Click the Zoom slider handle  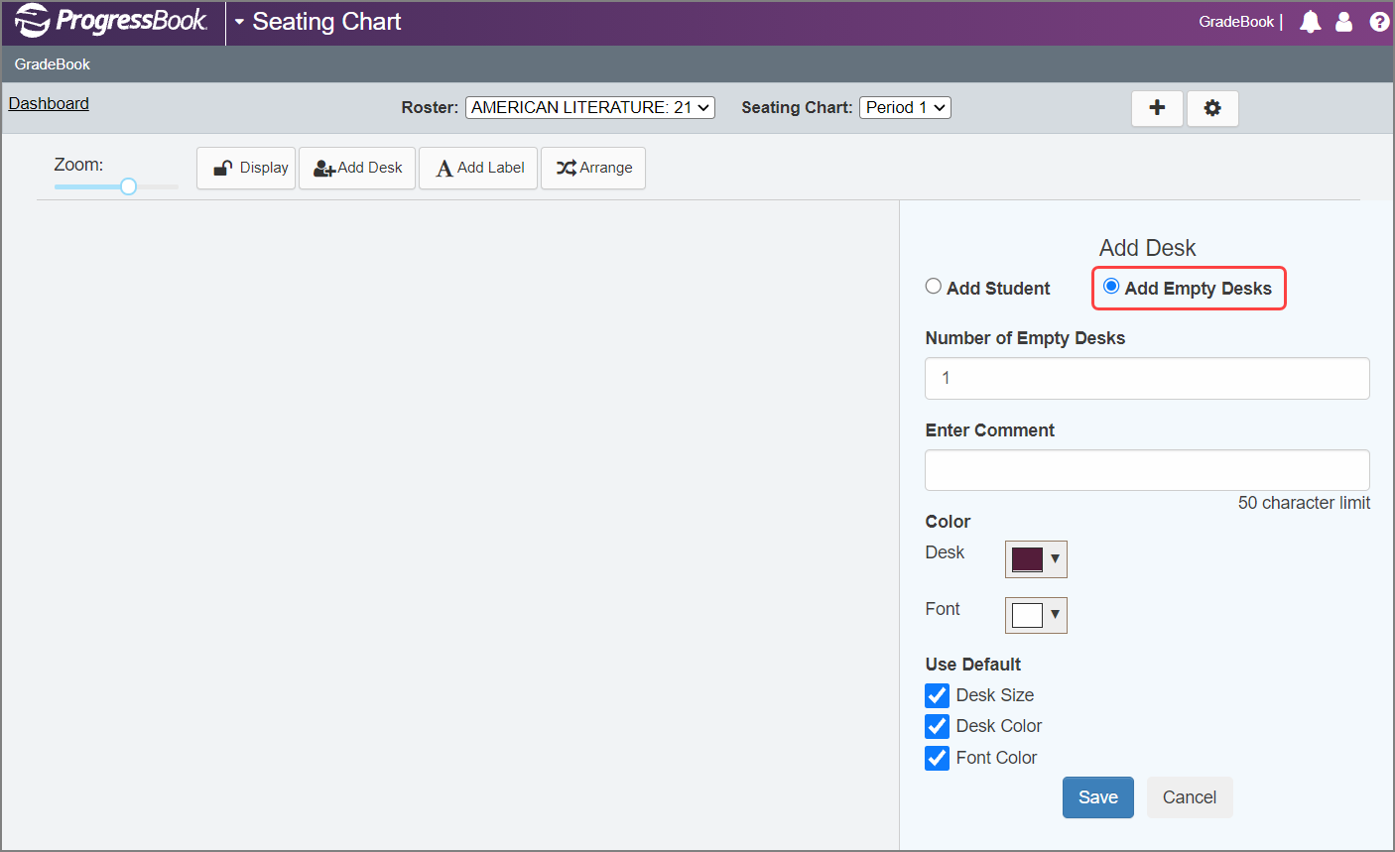point(128,186)
